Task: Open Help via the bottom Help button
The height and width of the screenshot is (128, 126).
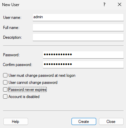Action: (16, 122)
